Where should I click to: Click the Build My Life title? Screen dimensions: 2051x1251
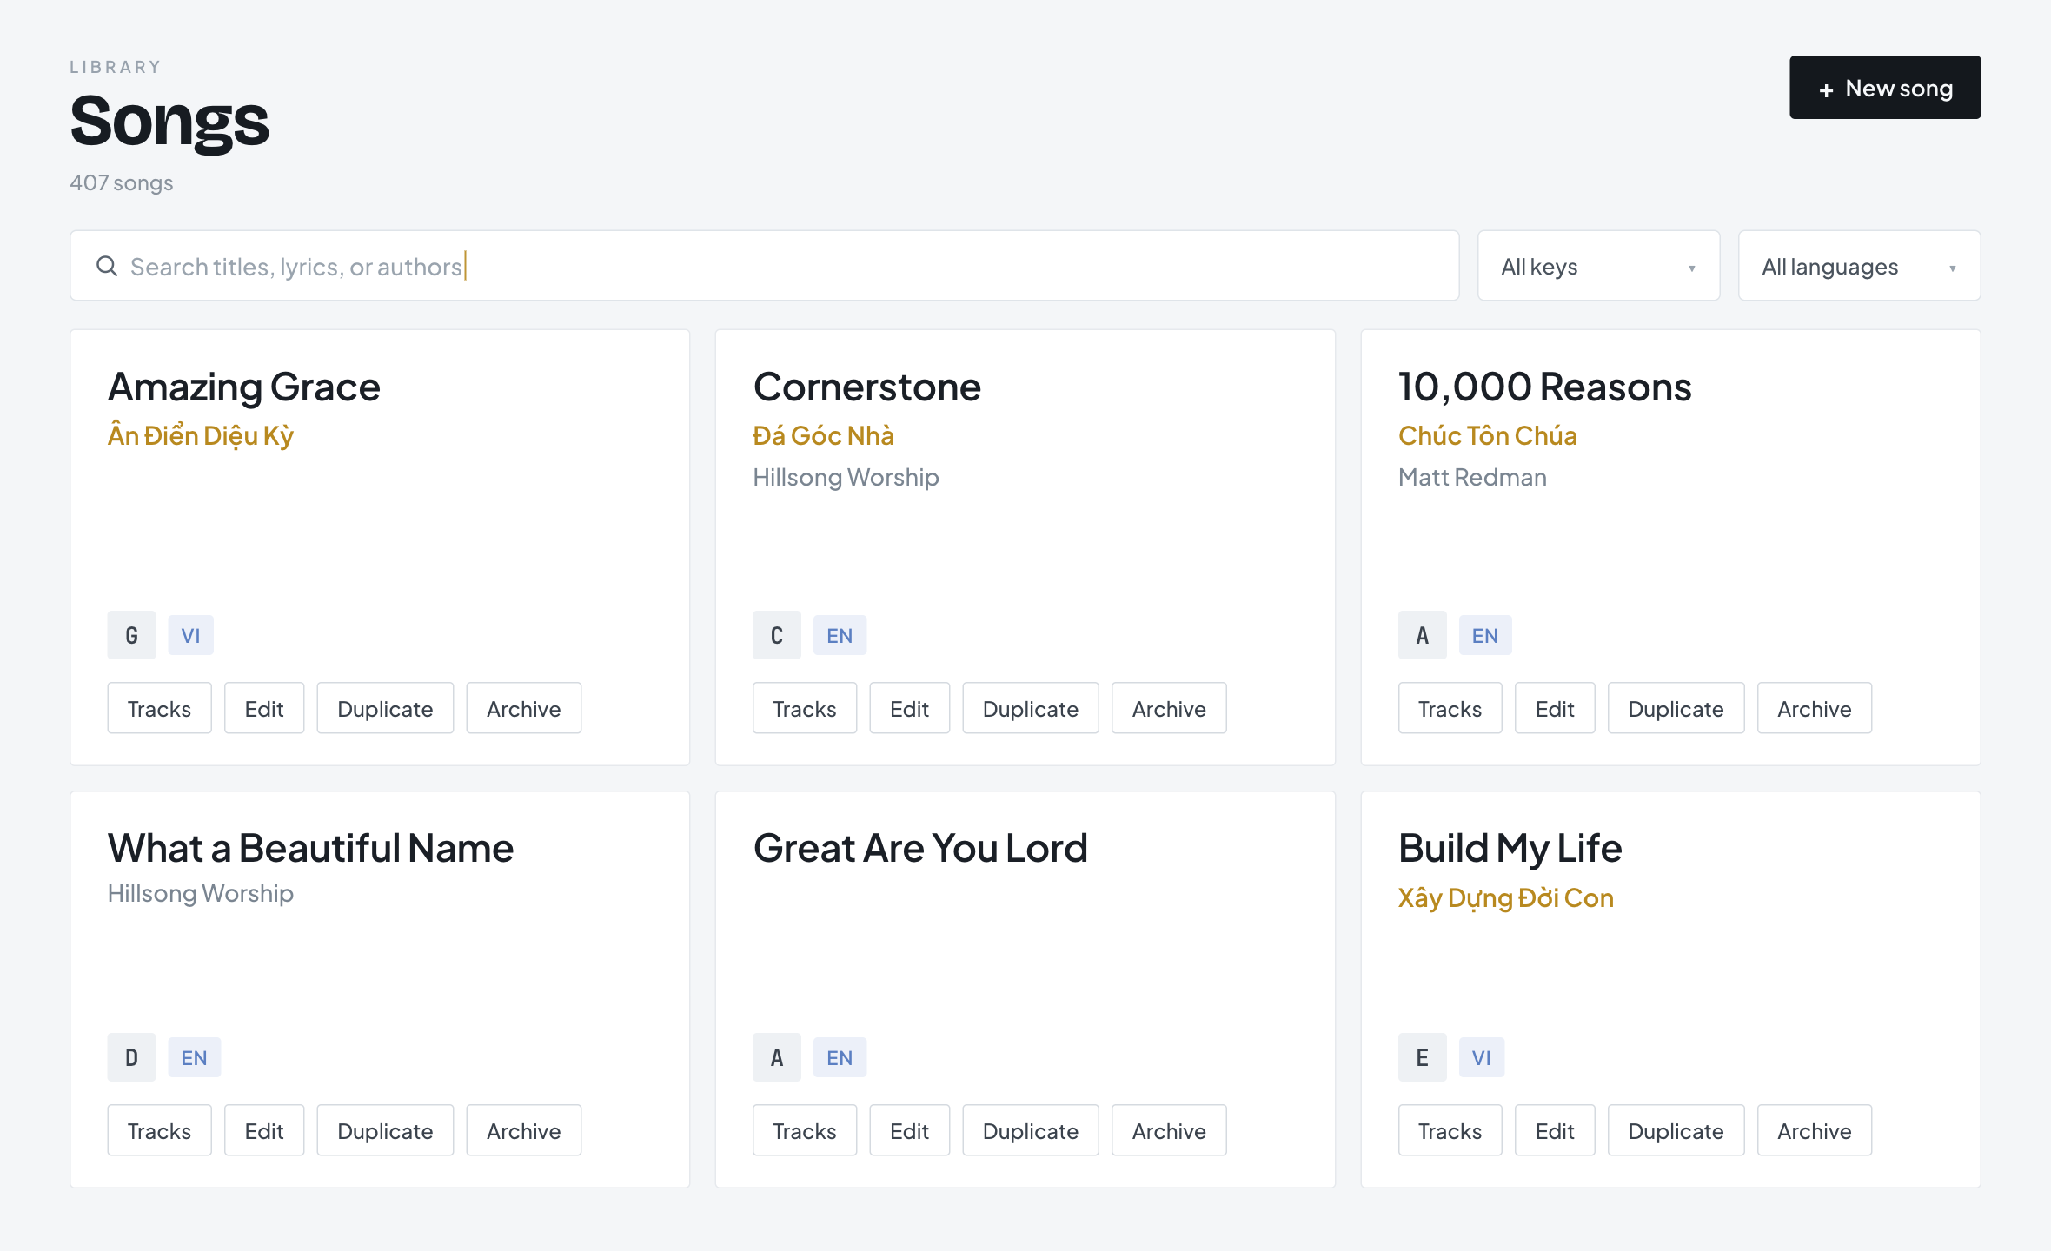(x=1510, y=848)
